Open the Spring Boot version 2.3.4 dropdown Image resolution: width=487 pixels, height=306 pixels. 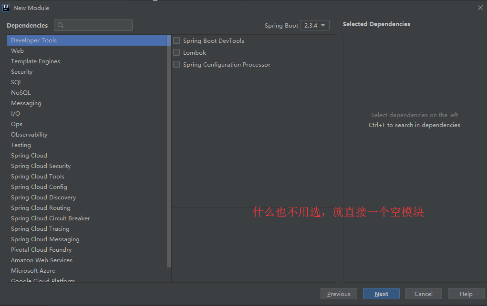tap(315, 25)
